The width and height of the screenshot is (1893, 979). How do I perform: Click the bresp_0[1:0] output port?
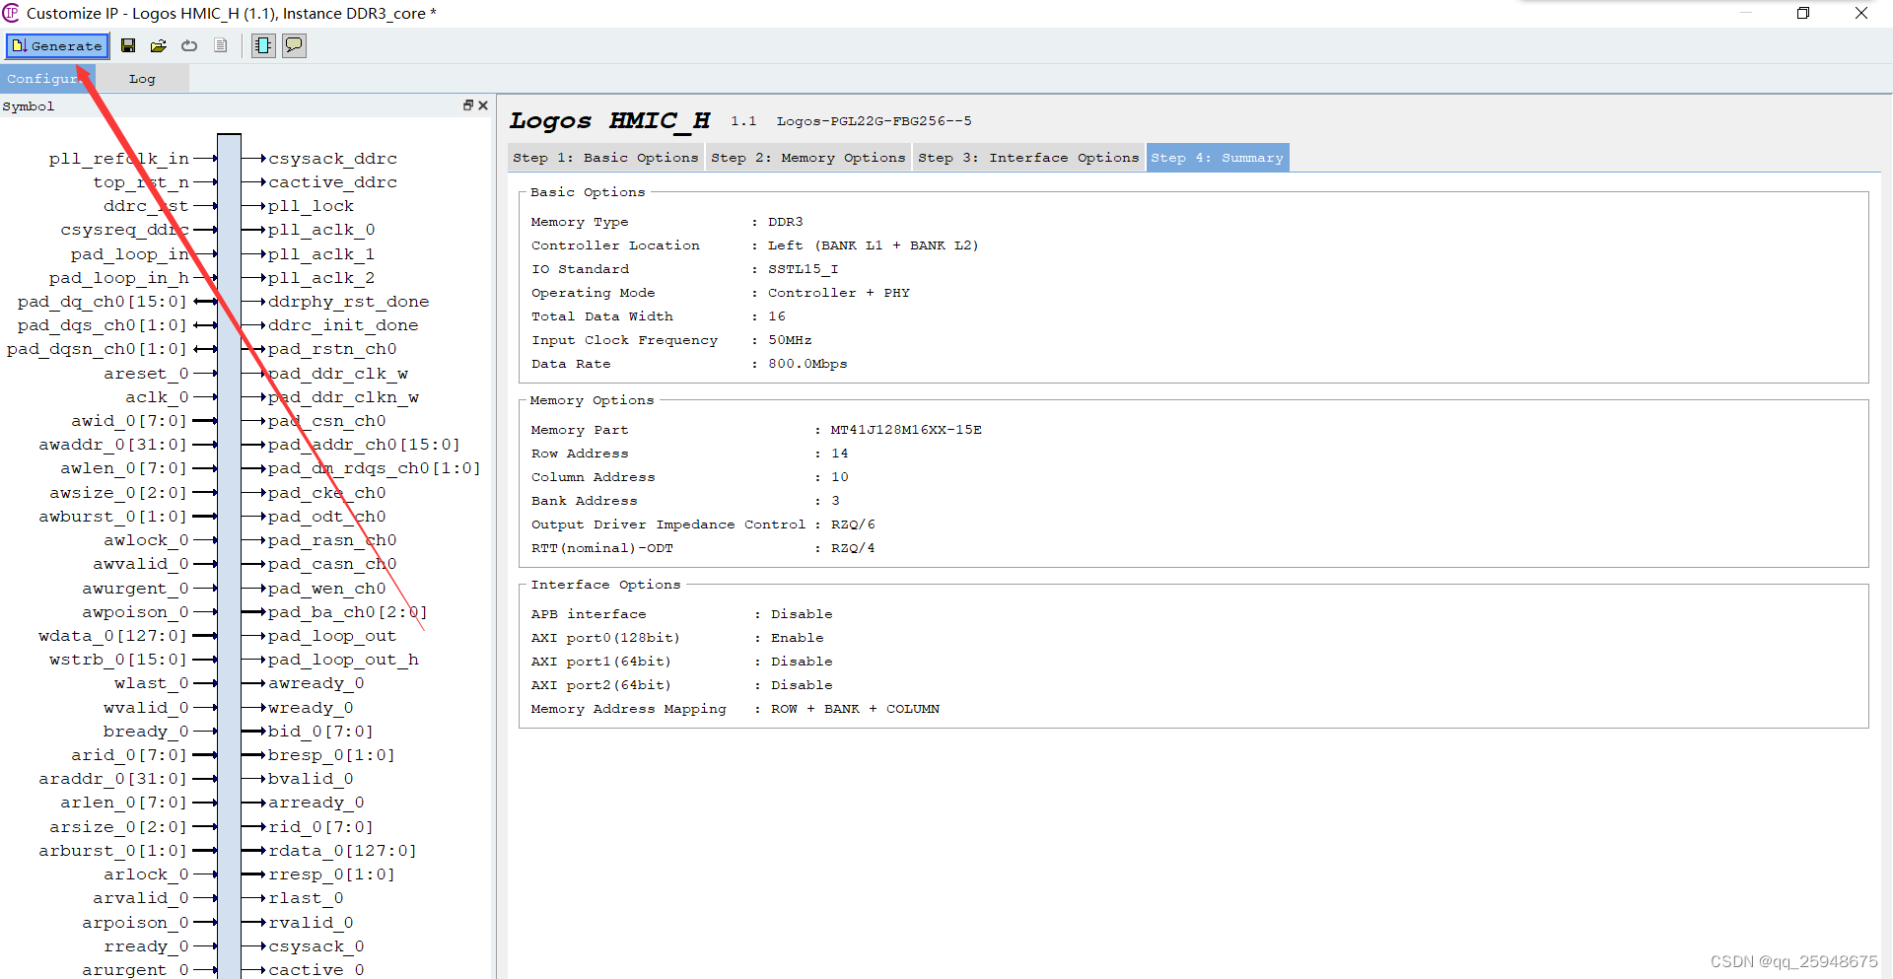331,755
